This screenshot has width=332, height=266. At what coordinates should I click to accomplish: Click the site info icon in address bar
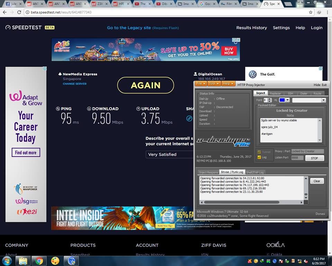[x=27, y=12]
